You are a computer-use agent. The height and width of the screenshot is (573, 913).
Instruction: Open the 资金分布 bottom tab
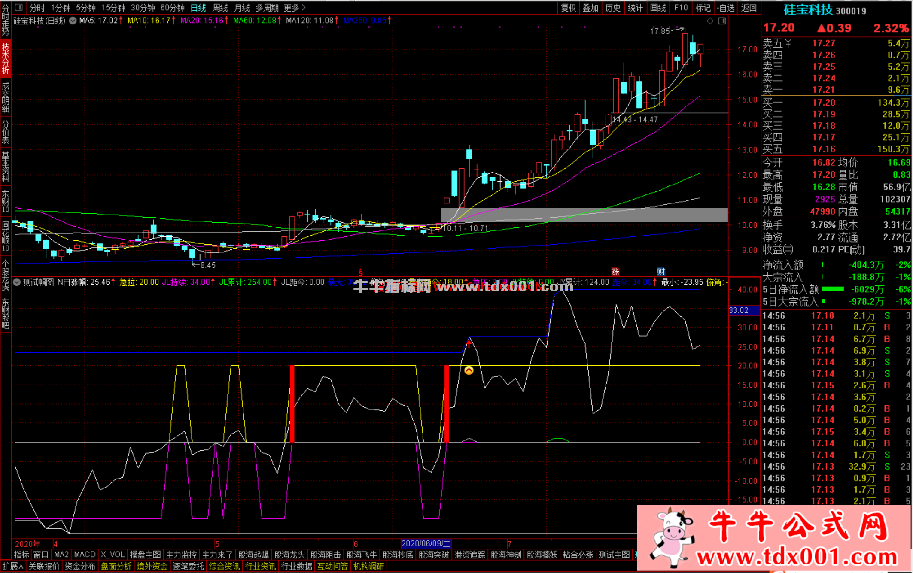click(x=80, y=566)
